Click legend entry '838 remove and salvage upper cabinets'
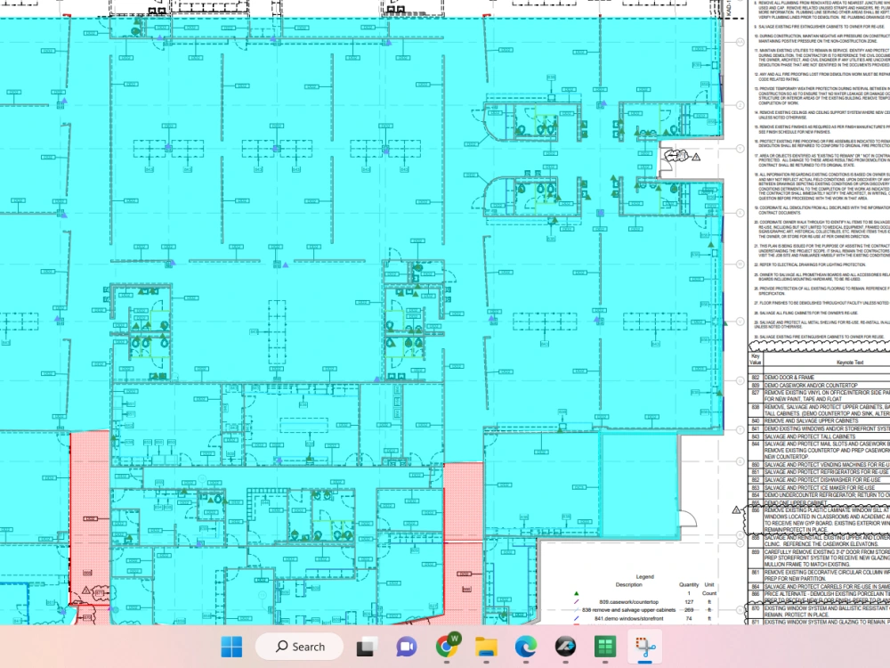 (x=629, y=610)
